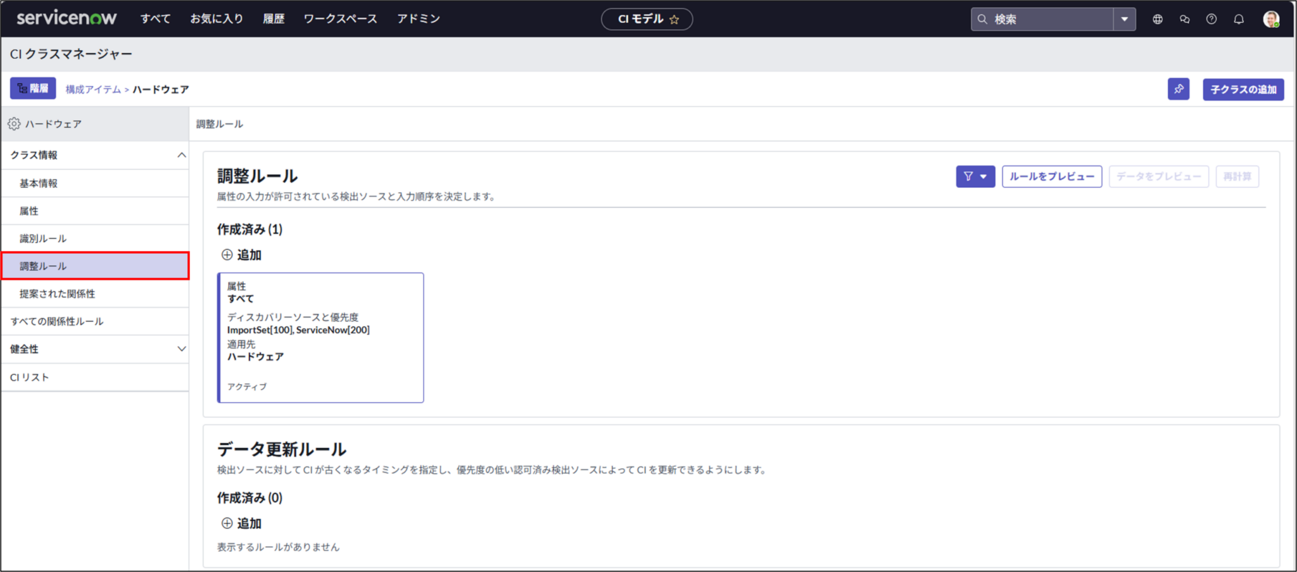Select 提案された関係性 in sidebar
1297x572 pixels.
[95, 294]
